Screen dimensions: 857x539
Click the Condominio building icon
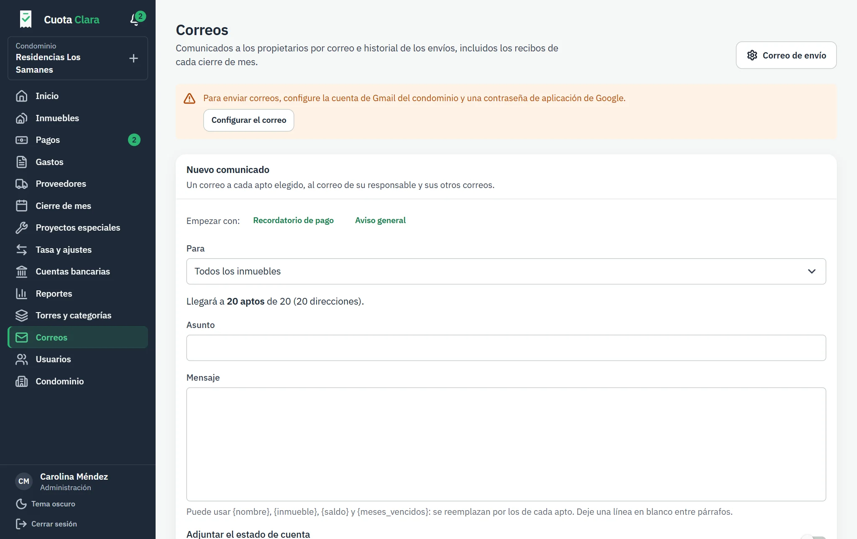[x=22, y=381]
